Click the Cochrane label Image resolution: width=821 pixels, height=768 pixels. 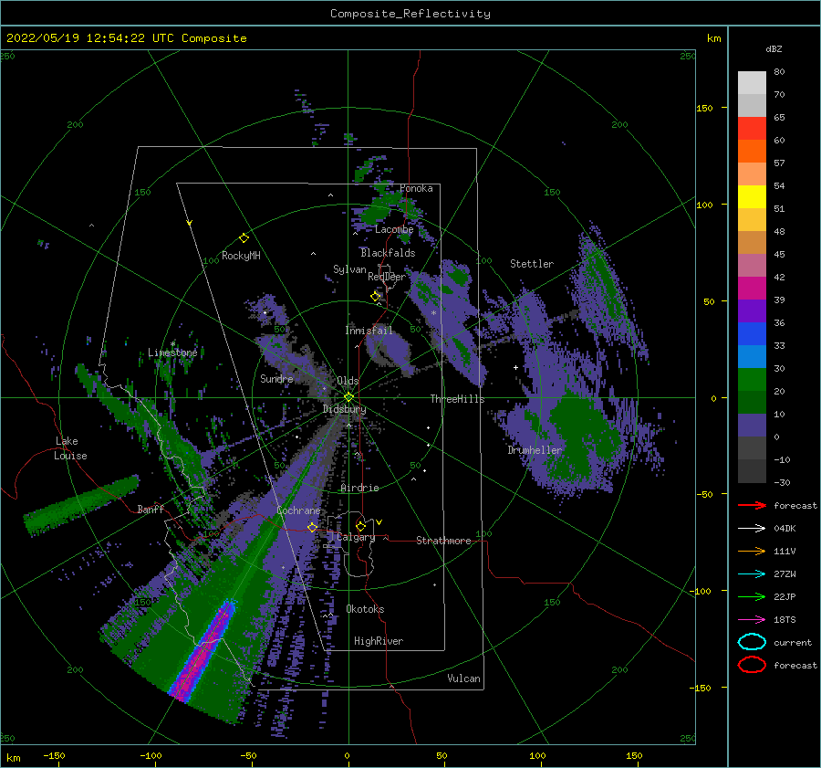[298, 510]
